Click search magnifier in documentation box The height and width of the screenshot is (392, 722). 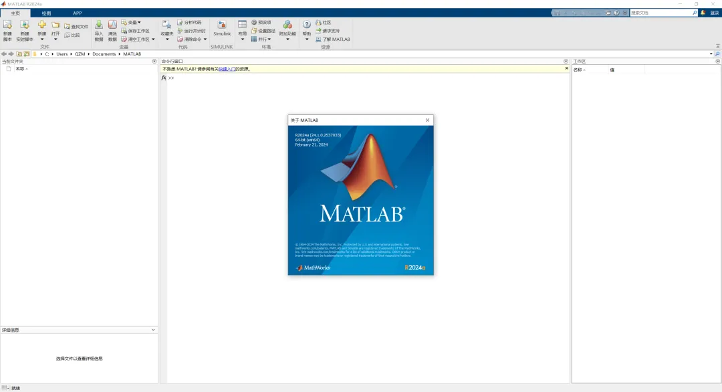695,13
